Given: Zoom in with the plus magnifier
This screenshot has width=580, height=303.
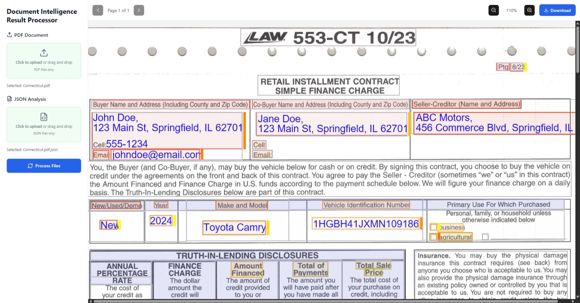Looking at the screenshot, I should tap(529, 11).
